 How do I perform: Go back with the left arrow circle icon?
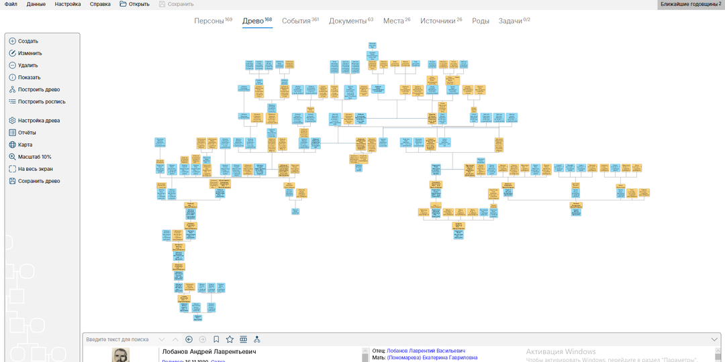pos(189,339)
